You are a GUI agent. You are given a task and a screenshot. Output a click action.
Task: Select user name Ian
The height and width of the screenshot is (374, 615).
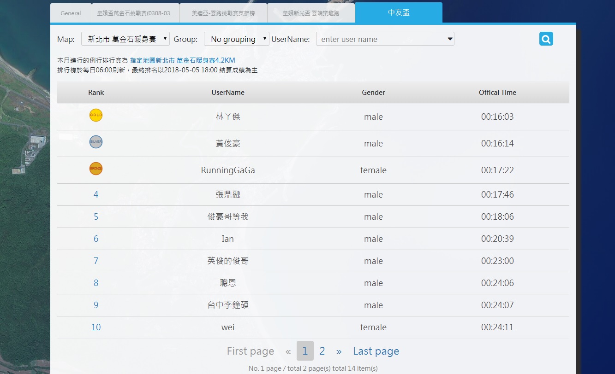click(x=228, y=239)
